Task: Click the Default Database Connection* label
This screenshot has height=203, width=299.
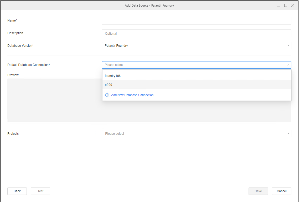Action: (29, 65)
